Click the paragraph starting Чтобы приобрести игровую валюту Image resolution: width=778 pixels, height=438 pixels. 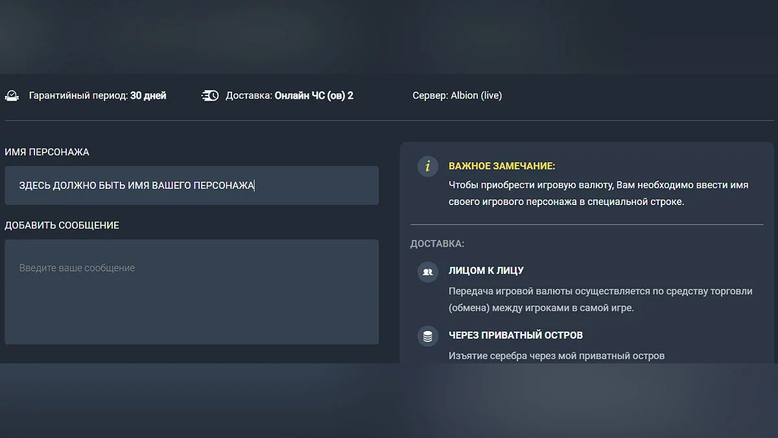click(x=598, y=193)
